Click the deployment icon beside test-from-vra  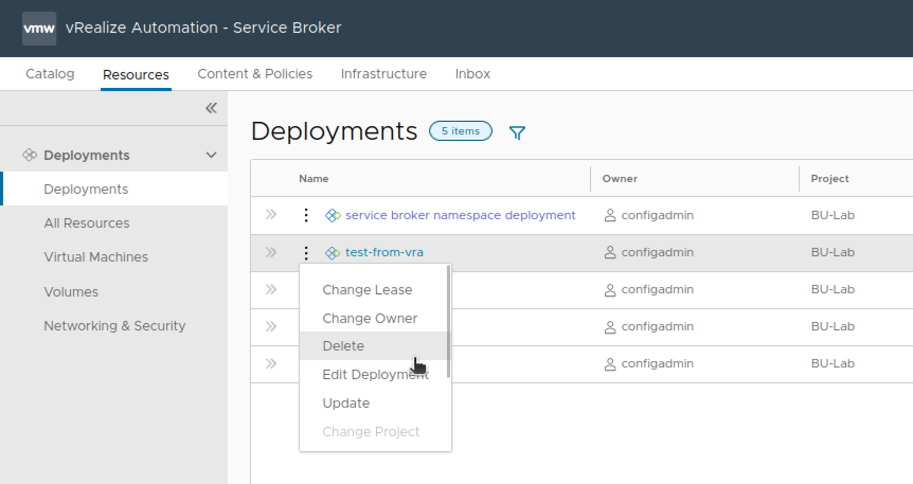tap(333, 253)
